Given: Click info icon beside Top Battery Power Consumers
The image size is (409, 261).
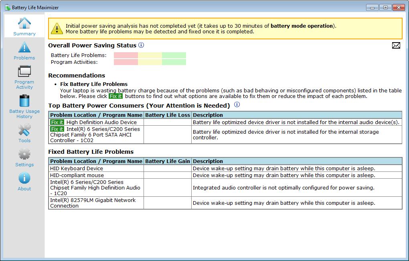Looking at the screenshot, I should point(237,104).
